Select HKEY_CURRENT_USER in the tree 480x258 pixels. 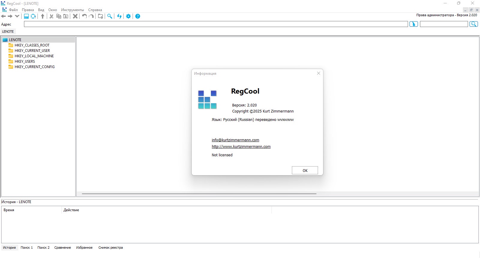(32, 51)
